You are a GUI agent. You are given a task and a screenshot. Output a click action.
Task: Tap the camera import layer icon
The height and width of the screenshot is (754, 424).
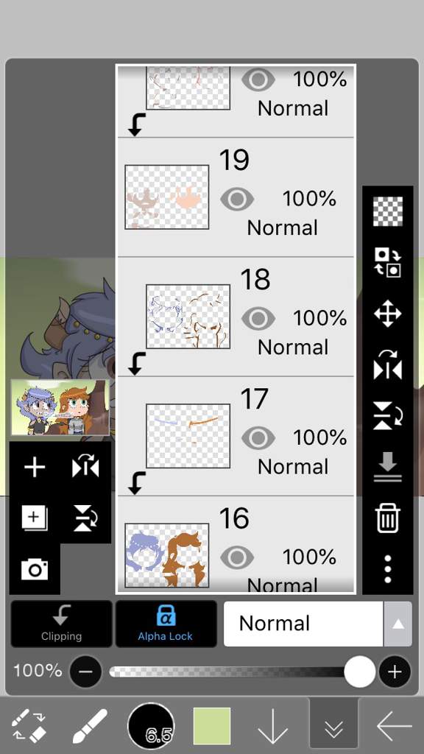pyautogui.click(x=35, y=569)
